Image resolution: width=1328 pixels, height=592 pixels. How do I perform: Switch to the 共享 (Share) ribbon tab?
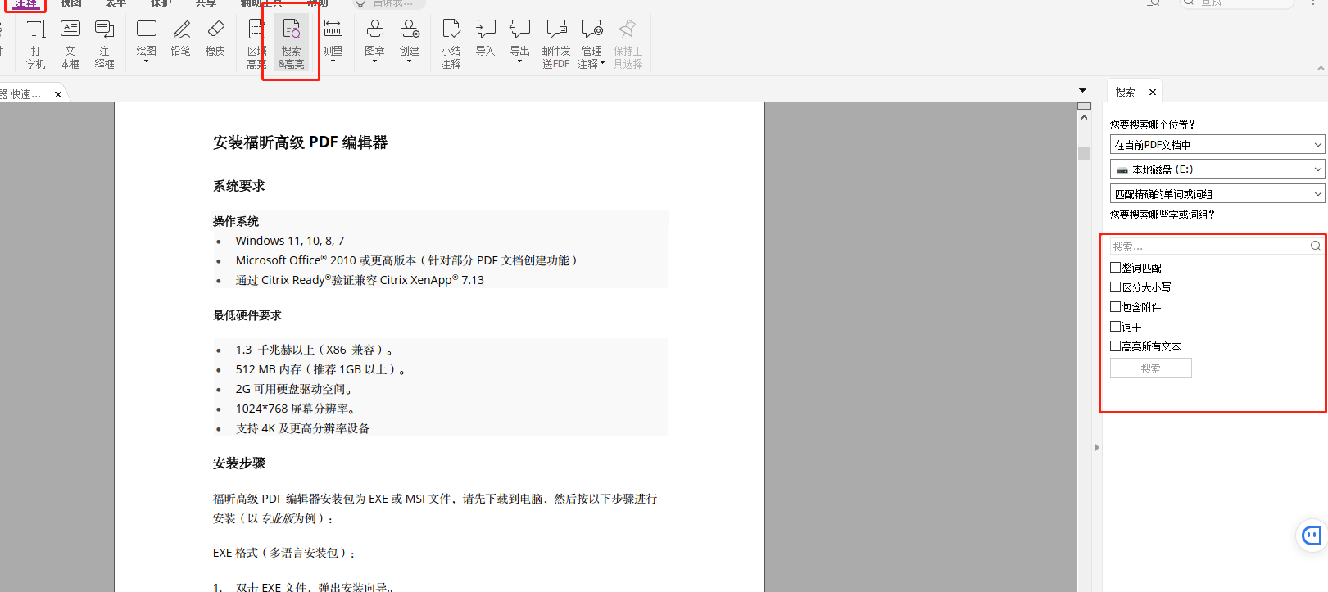coord(206,3)
